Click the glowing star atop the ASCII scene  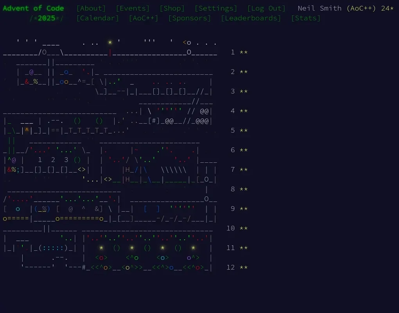coord(110,42)
